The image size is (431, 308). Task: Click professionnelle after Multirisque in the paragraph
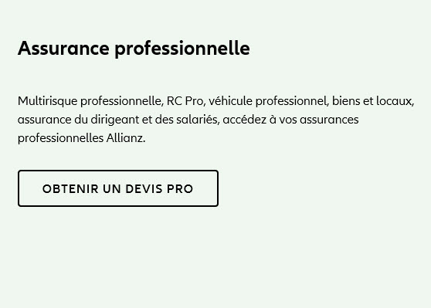point(120,101)
